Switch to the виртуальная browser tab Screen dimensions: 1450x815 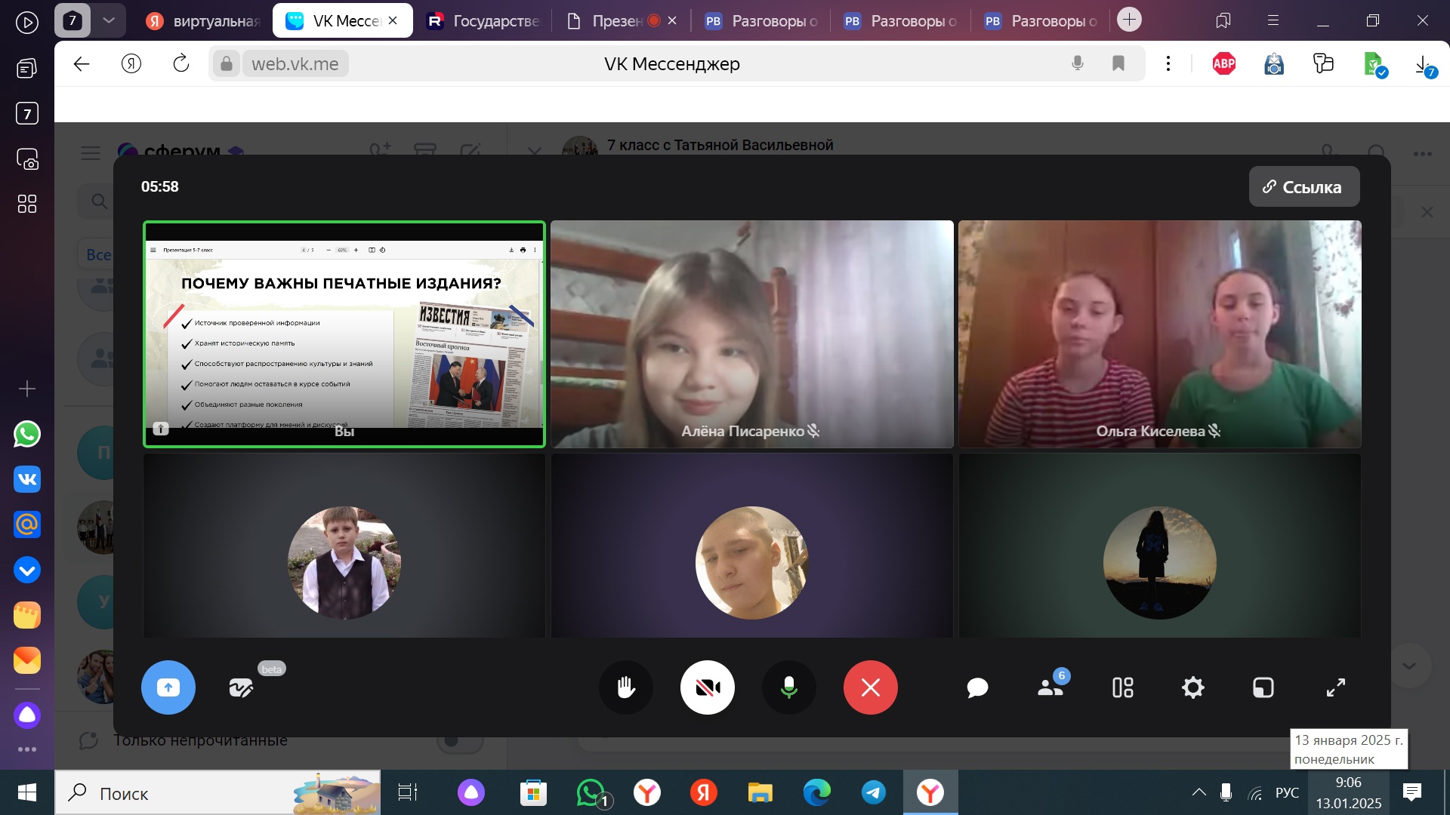click(x=204, y=21)
